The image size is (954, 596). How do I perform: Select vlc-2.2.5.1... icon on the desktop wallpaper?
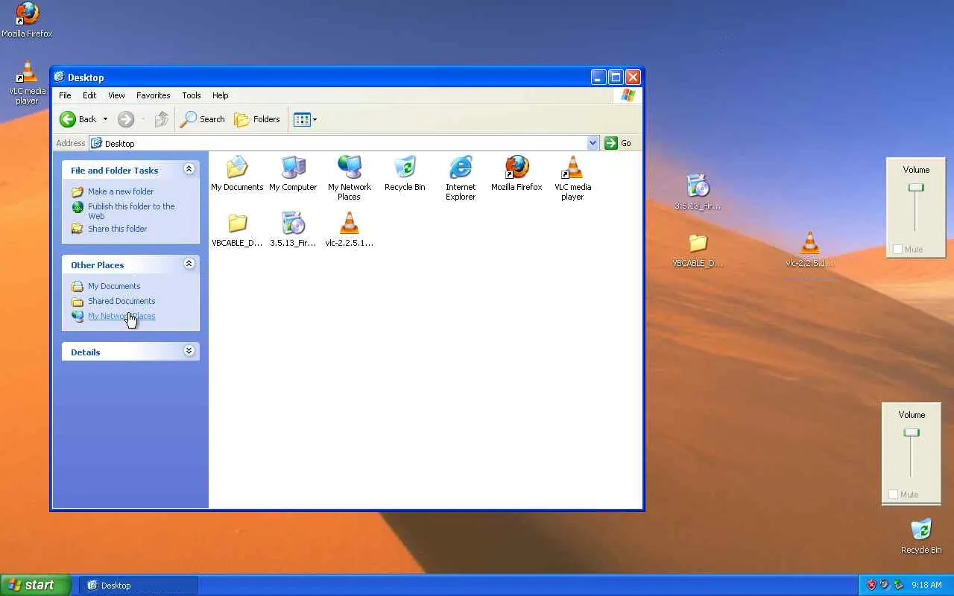point(809,250)
